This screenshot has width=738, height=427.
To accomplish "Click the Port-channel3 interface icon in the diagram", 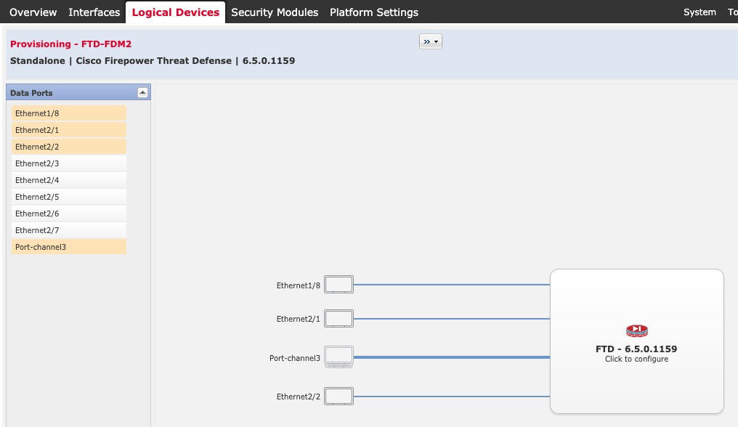I will point(338,357).
